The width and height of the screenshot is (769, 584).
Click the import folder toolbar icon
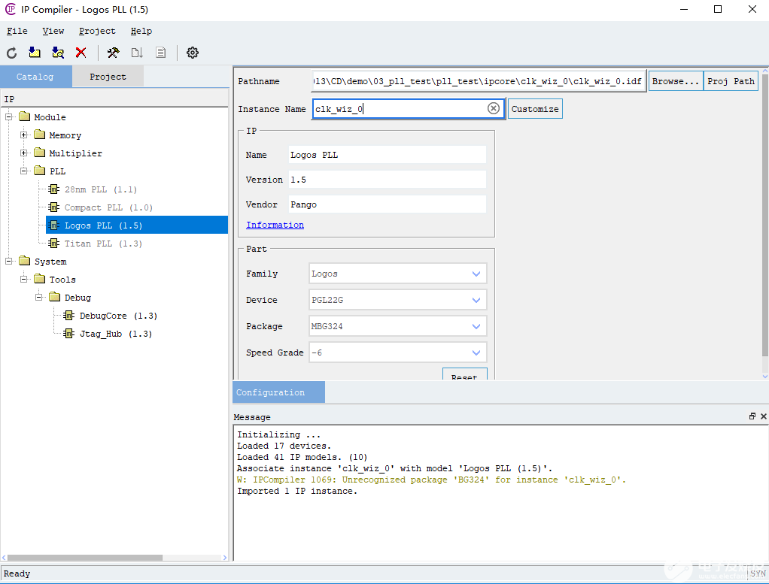34,53
